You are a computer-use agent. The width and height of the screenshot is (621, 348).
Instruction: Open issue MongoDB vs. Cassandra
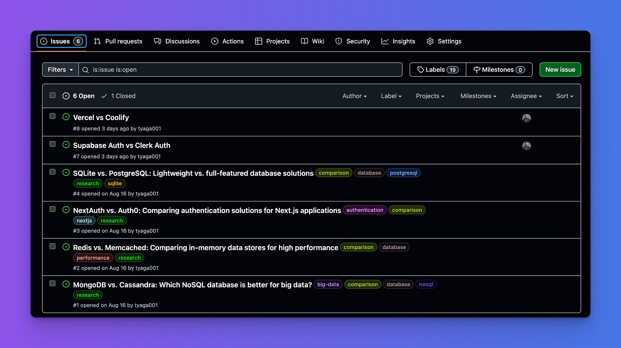[x=192, y=285]
